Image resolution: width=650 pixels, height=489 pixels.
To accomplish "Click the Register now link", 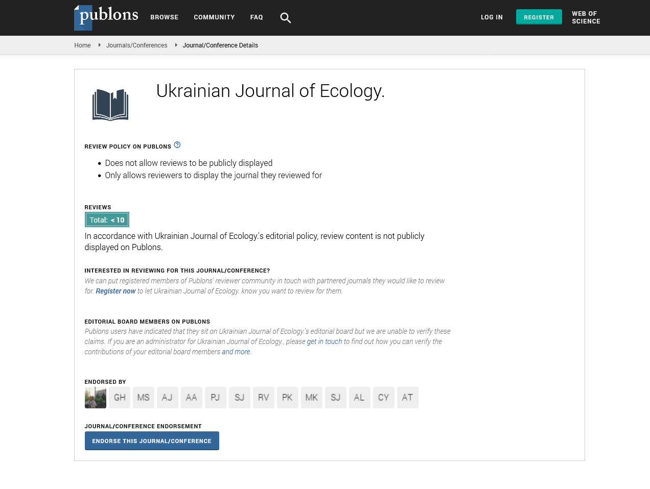I will [x=115, y=291].
